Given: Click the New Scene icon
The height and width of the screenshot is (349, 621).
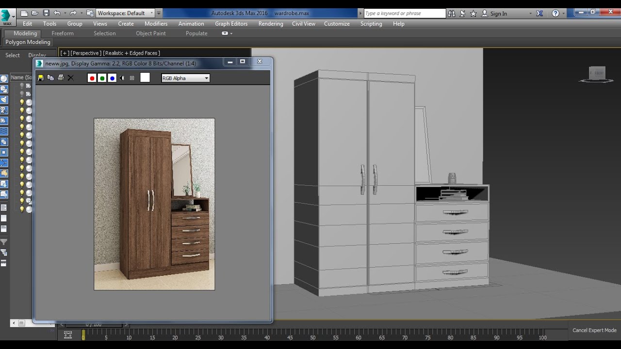Looking at the screenshot, I should click(x=24, y=13).
